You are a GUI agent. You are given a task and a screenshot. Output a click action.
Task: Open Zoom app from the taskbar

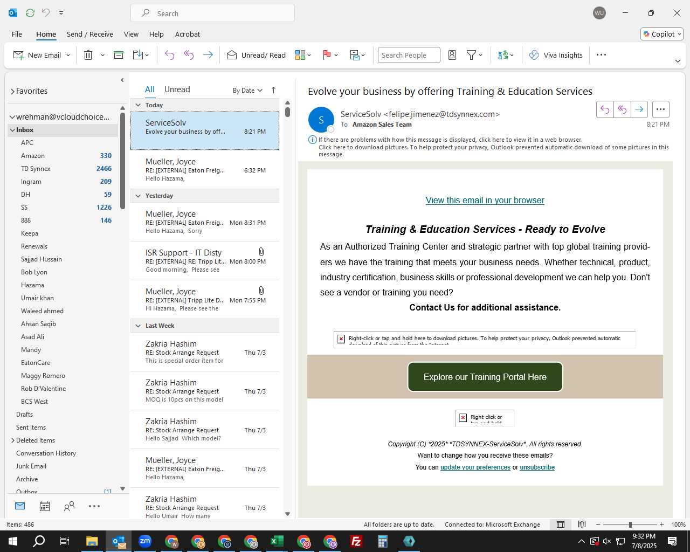pyautogui.click(x=145, y=541)
